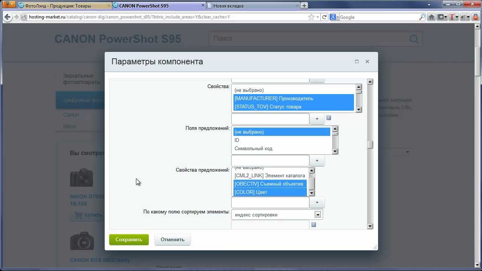Open the CANON EOS 550D body link
Screen dimensions: 482x271
tap(100, 260)
